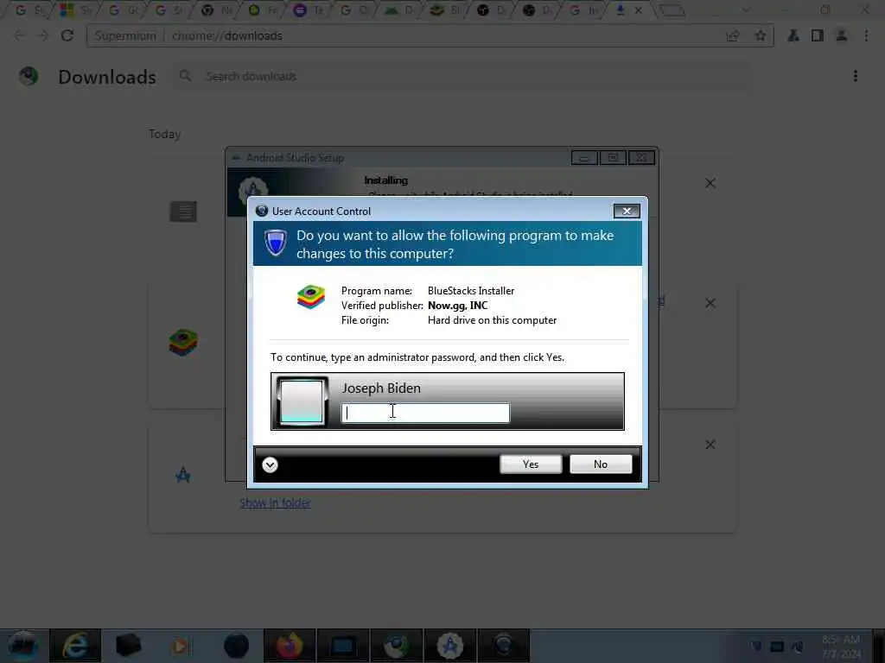The height and width of the screenshot is (663, 885).
Task: Open the Windows Start orb
Action: [23, 646]
